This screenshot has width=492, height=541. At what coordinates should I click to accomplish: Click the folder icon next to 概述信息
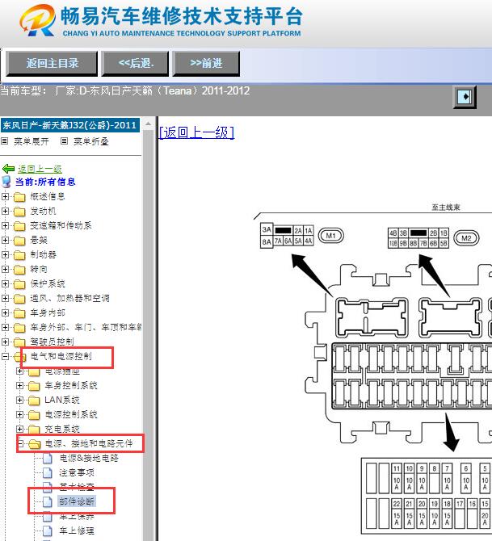[19, 197]
